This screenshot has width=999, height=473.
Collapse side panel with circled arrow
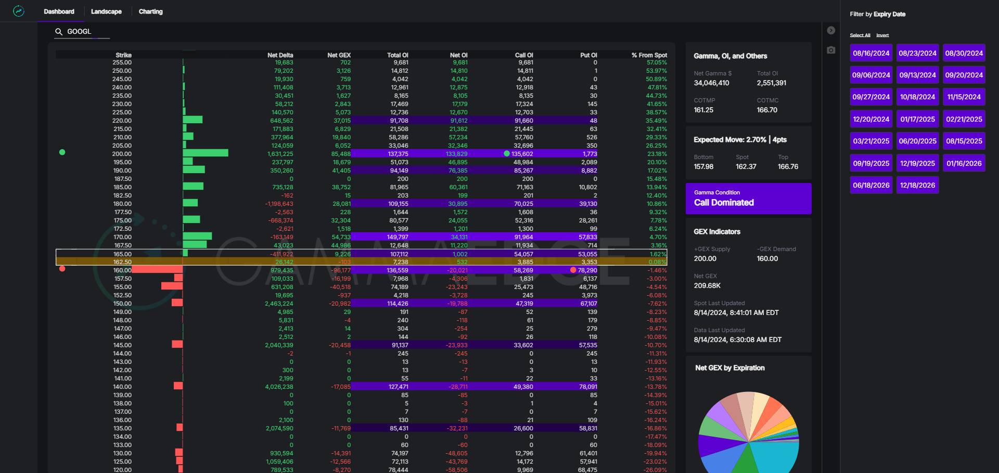click(x=831, y=31)
